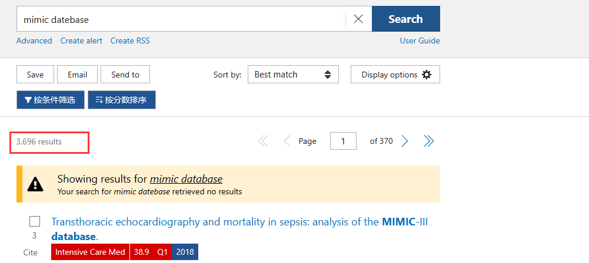The width and height of the screenshot is (589, 263).
Task: Sort results by score using 按分数排序
Action: click(121, 100)
